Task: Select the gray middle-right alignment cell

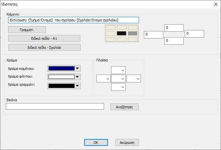Action: click(133, 33)
